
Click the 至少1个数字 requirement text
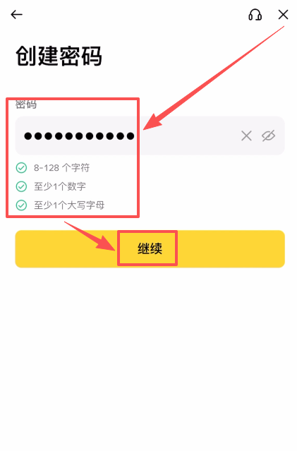[60, 186]
